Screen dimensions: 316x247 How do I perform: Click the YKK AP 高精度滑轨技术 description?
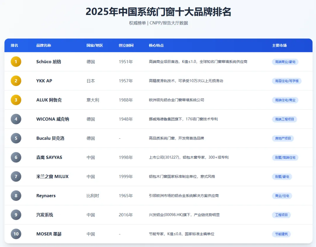tap(186, 81)
